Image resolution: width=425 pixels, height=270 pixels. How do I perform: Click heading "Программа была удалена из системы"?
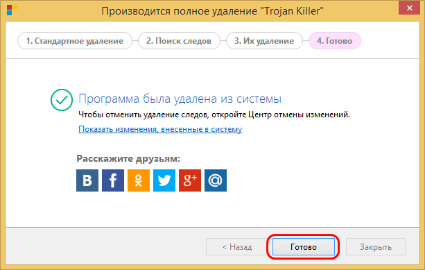(x=180, y=99)
